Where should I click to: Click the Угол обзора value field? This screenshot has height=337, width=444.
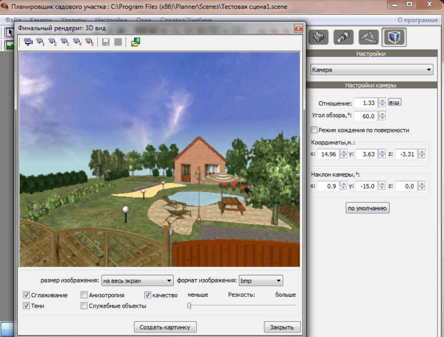[x=366, y=116]
